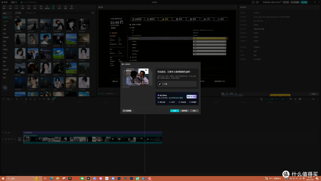Click the 打开文件夹 link under the cover
321x181 pixels.
tap(126, 87)
